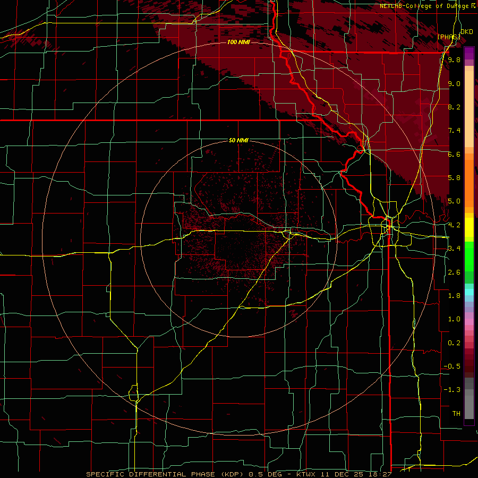Click the 1.0 value on the color scale

[454, 319]
